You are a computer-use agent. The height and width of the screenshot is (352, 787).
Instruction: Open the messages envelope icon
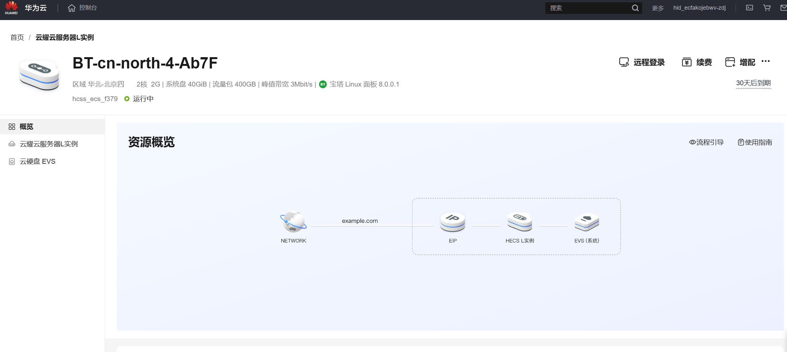(783, 8)
